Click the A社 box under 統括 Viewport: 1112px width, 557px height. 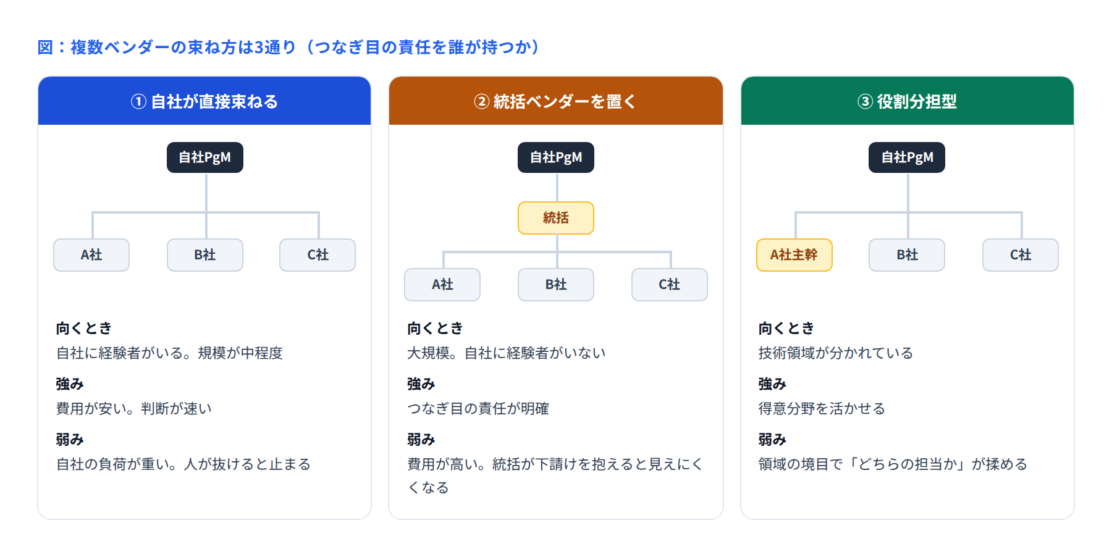pyautogui.click(x=442, y=285)
